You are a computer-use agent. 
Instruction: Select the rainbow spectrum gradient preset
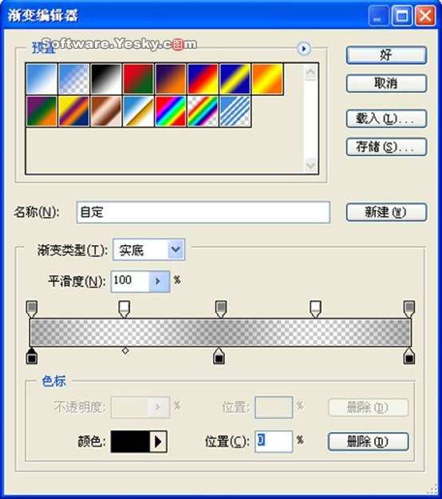click(x=171, y=112)
